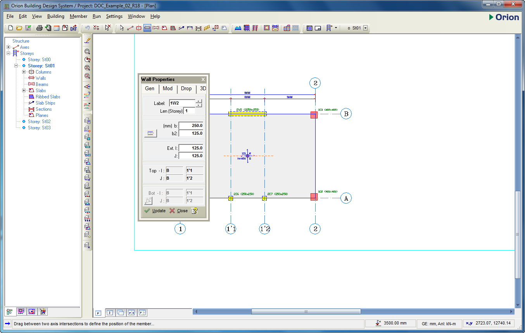Click the Label input field 1W2
The height and width of the screenshot is (333, 525).
(182, 103)
